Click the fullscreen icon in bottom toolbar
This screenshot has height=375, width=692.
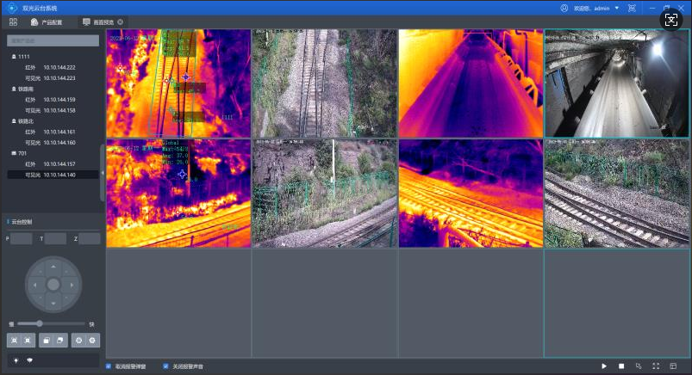tap(656, 366)
